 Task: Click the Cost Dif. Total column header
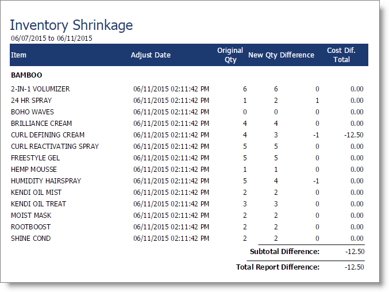pos(341,55)
